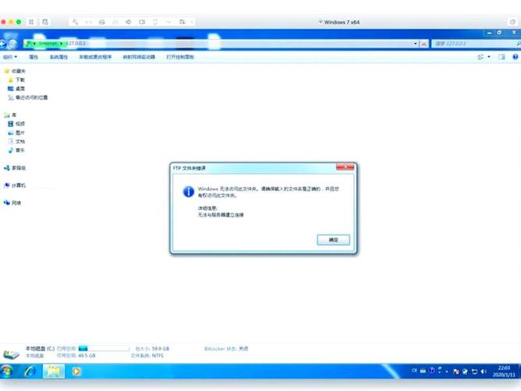Image resolution: width=521 pixels, height=391 pixels.
Task: Click the round blue help icon in tray
Action: coord(431,370)
